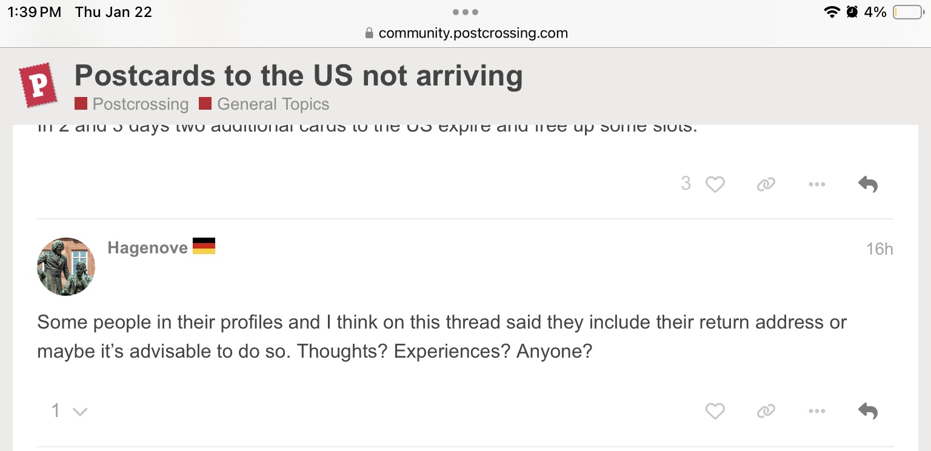
Task: Click the topic title 'Postcards to the US not arriving'
Action: point(298,76)
